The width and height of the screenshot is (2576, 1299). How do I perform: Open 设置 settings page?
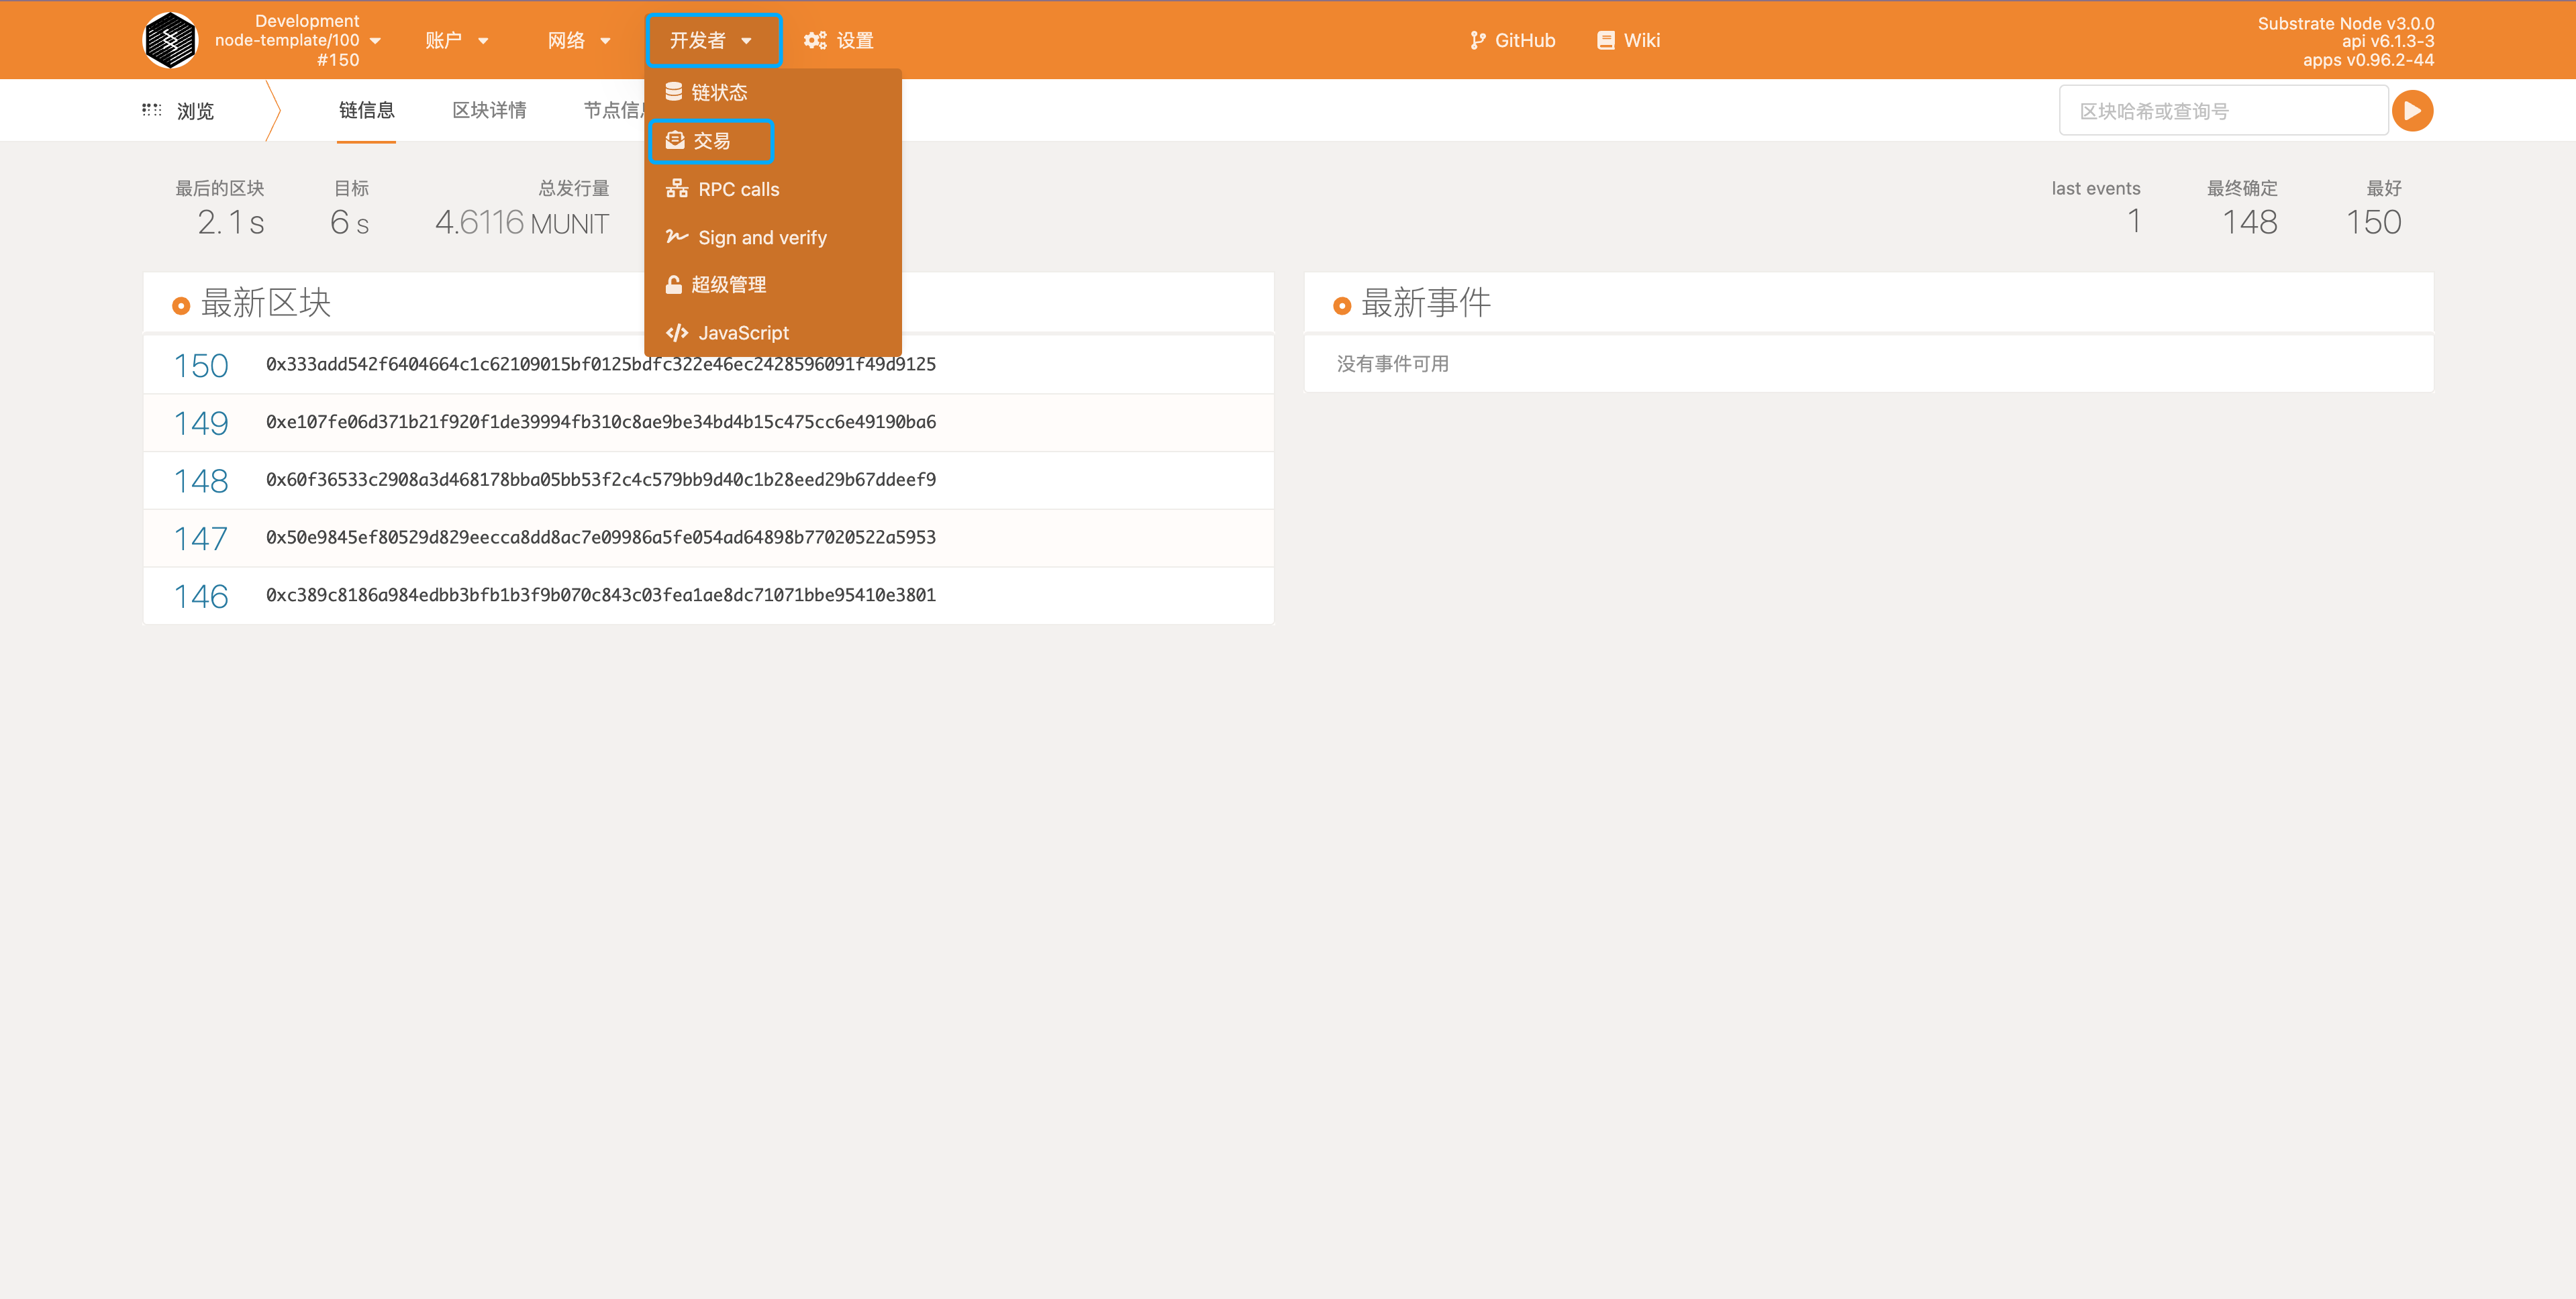pyautogui.click(x=839, y=40)
